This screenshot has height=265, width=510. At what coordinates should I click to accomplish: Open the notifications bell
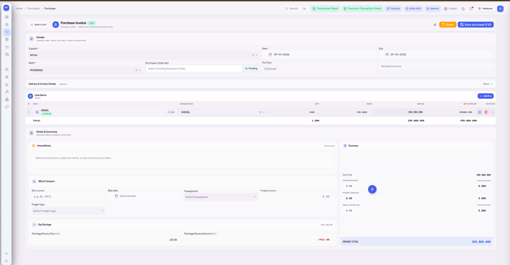point(471,9)
